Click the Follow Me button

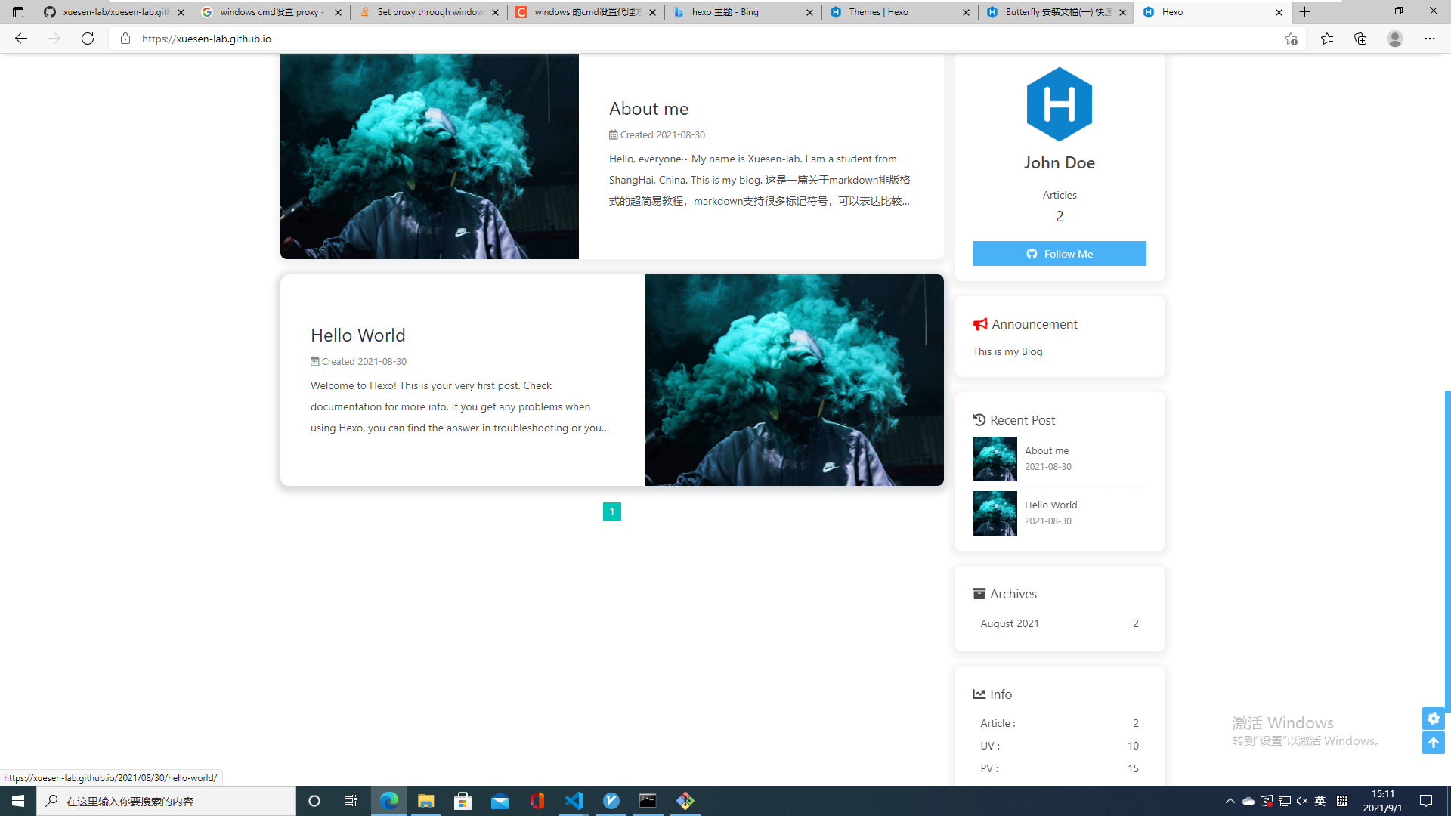tap(1060, 253)
